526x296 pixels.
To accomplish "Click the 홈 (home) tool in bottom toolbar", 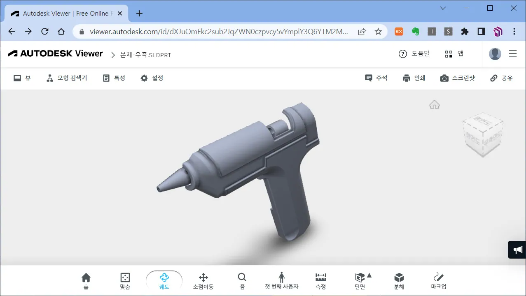I will click(x=86, y=281).
